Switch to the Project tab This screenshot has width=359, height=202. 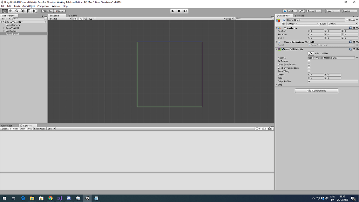8,125
